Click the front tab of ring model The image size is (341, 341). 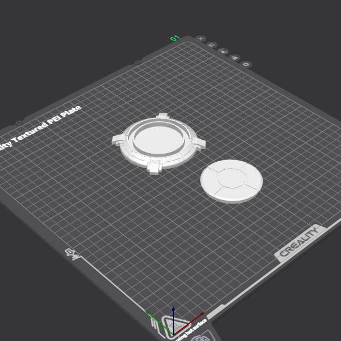pyautogui.click(x=155, y=168)
